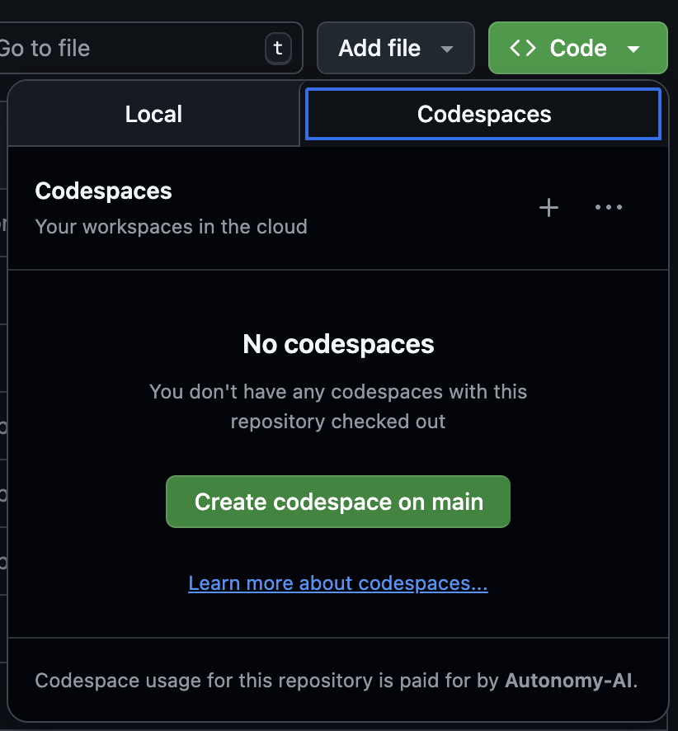
Task: Switch to the Local tab
Action: [153, 114]
